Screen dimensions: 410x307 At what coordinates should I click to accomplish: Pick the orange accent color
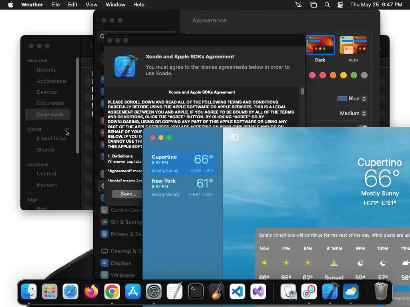click(333, 75)
